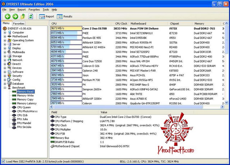
Task: Click the Results toolbar button
Action: (65, 17)
